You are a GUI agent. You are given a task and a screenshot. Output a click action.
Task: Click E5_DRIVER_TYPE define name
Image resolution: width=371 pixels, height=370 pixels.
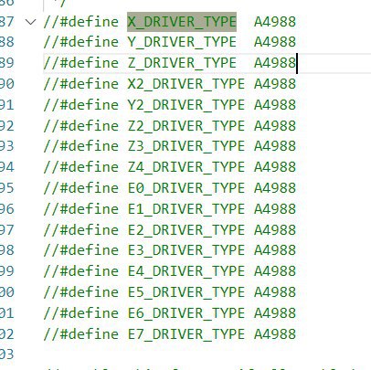186,292
